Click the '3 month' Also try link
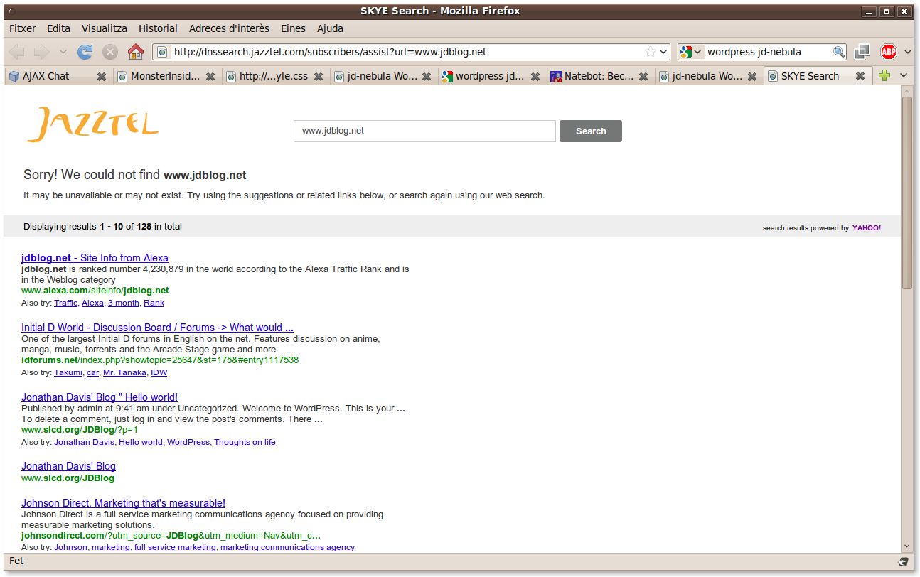The image size is (920, 577). point(124,303)
